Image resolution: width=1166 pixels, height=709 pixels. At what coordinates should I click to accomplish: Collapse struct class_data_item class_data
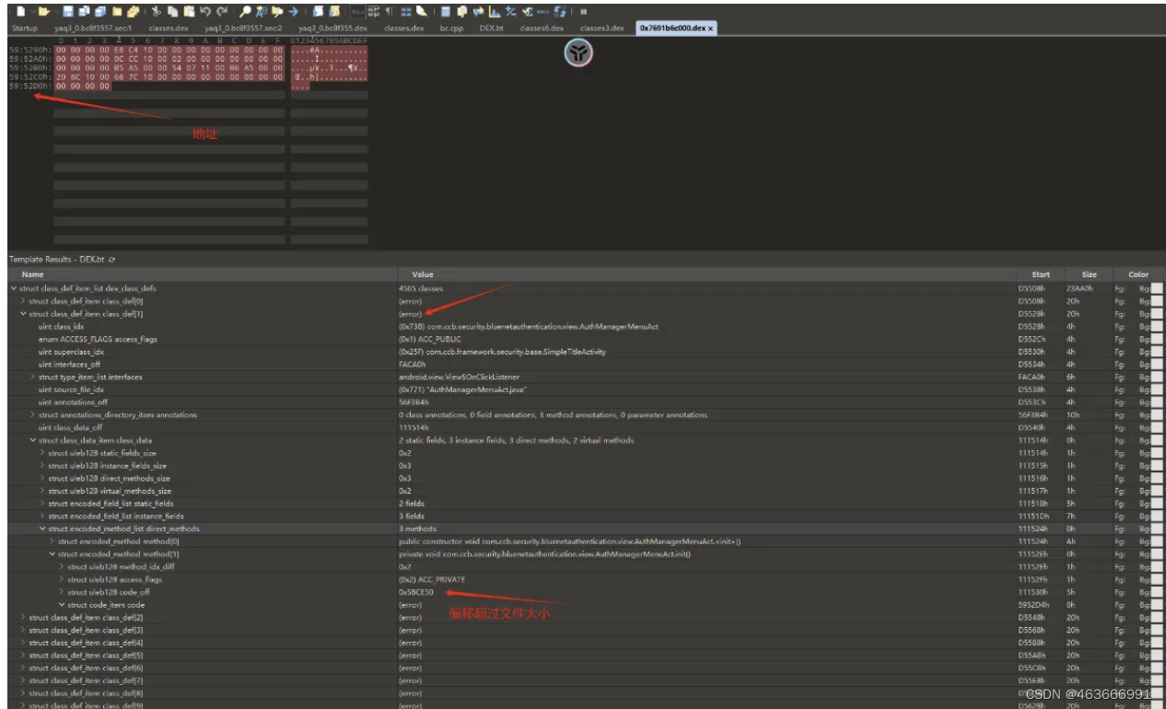click(32, 440)
